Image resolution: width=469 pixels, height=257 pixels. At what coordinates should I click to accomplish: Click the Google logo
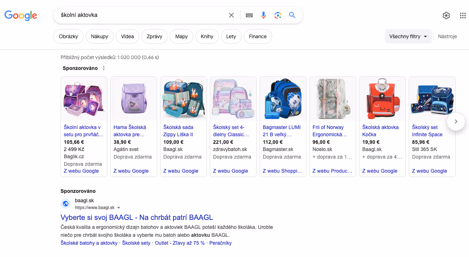coord(21,15)
